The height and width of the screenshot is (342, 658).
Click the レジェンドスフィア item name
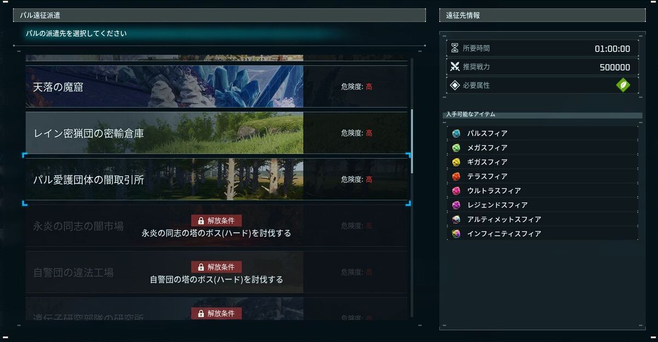click(x=497, y=205)
